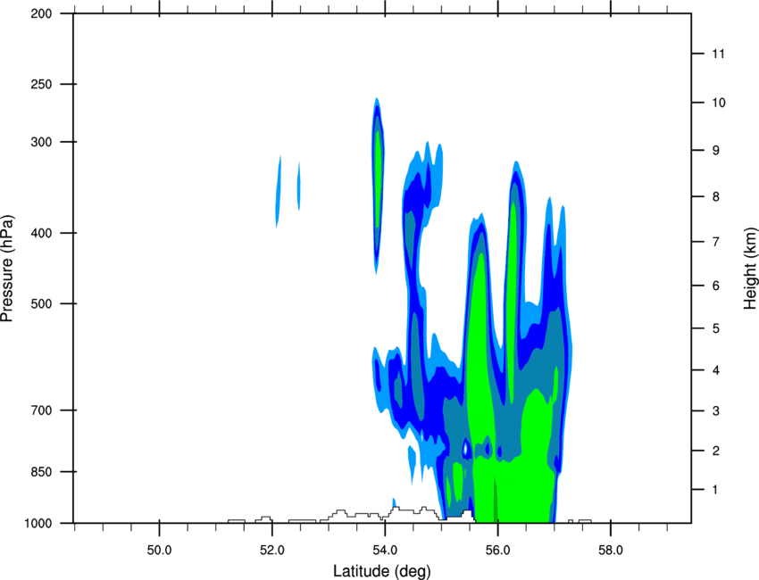Click the 1 km height tick label
This screenshot has height=580, width=759.
713,490
